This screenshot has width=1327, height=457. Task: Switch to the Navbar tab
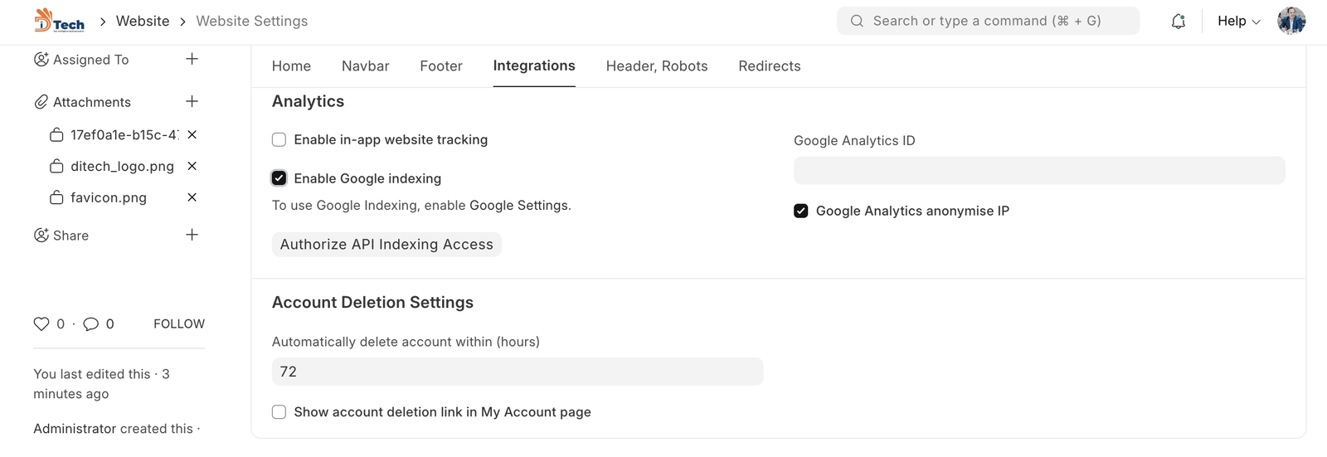point(365,66)
